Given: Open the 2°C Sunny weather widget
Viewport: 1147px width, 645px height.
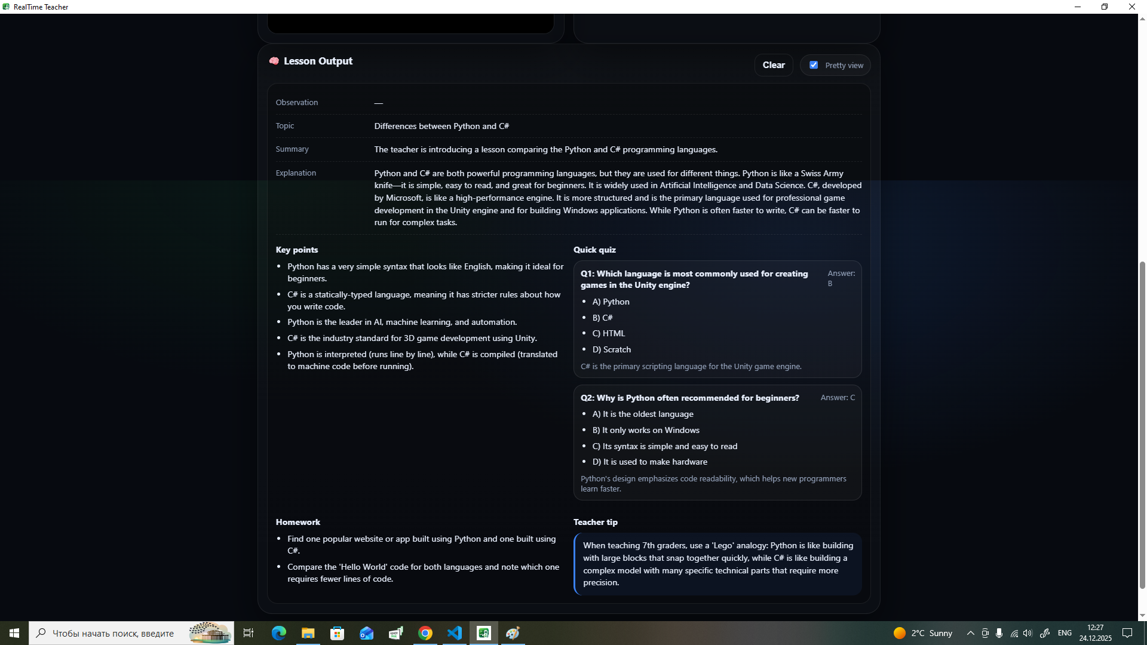Looking at the screenshot, I should [923, 633].
